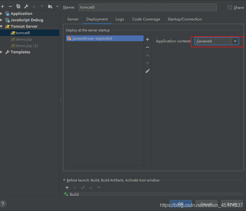
Task: Select the demo.jsp (1) configuration
Action: click(30, 46)
